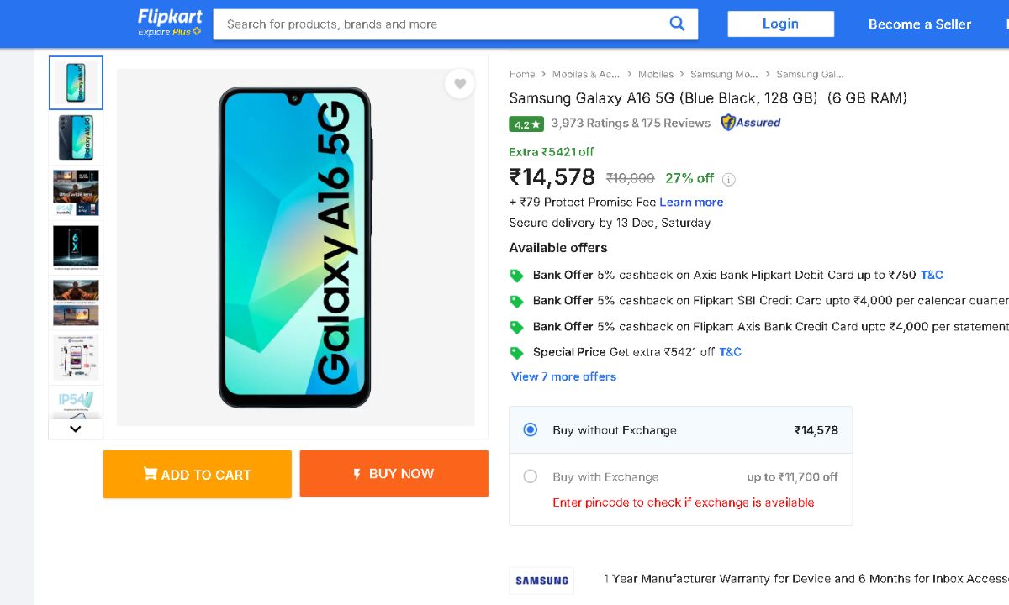This screenshot has width=1009, height=605.
Task: Click the Special Price offer tag icon
Action: (517, 353)
